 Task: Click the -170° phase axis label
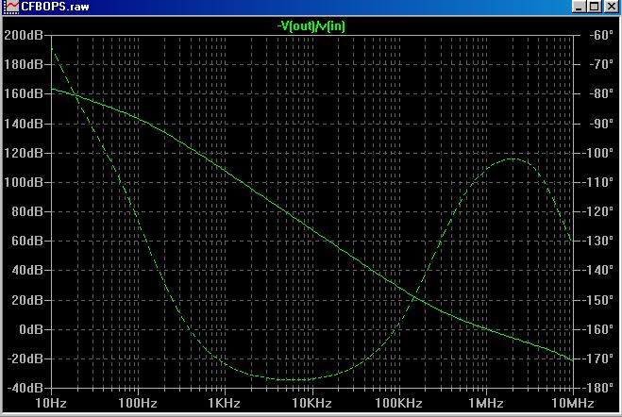pos(599,359)
